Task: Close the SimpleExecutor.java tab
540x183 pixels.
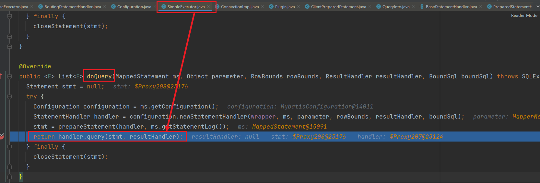Action: click(208, 6)
